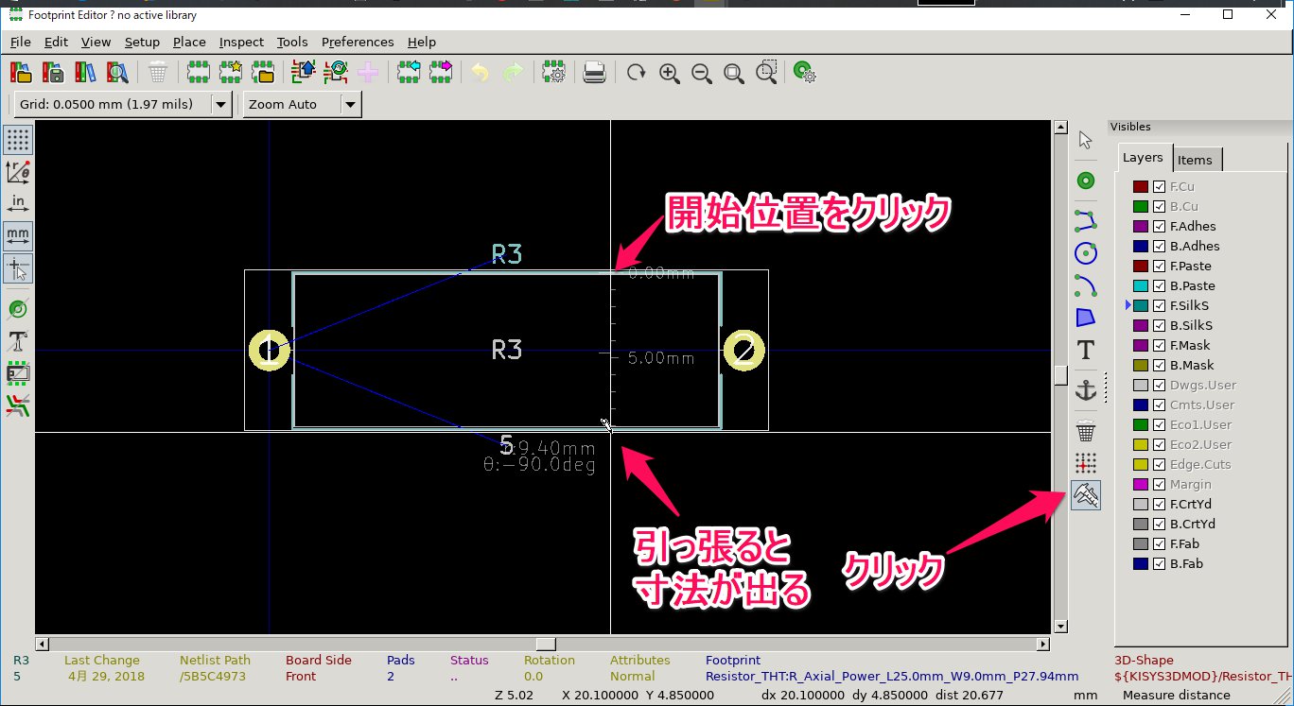Uncheck the F.Cu layer checkbox
This screenshot has width=1294, height=706.
(x=1159, y=187)
